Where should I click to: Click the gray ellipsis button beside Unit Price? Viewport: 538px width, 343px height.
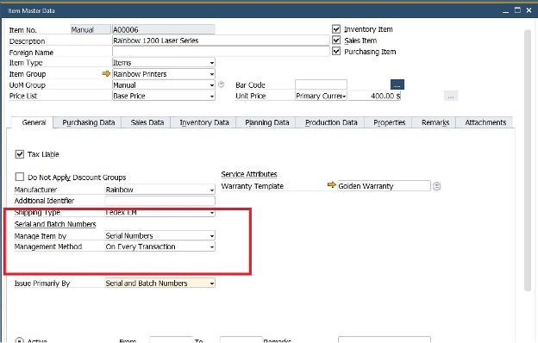click(x=451, y=96)
